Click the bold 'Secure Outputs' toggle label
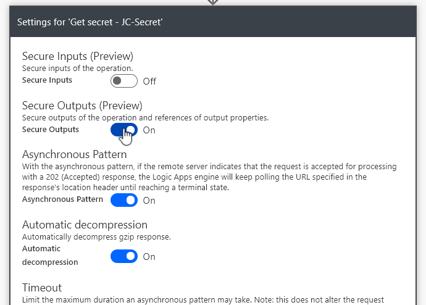 [x=51, y=130]
